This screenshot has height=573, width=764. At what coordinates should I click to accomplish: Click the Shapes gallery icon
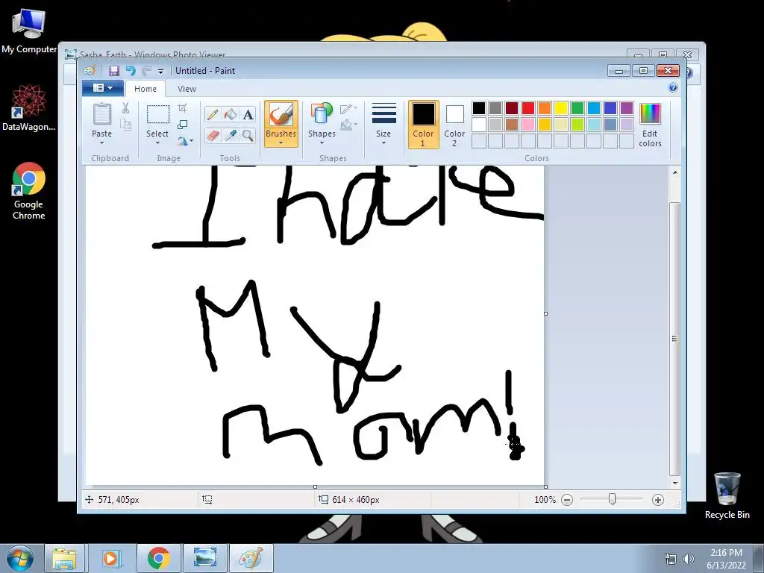(322, 114)
